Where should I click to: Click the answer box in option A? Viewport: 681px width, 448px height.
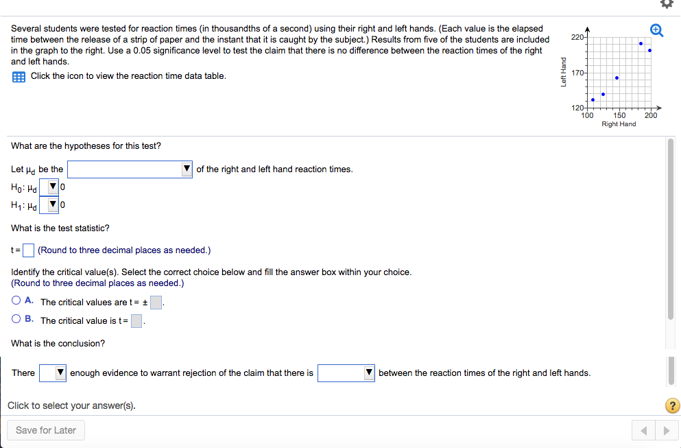(156, 303)
